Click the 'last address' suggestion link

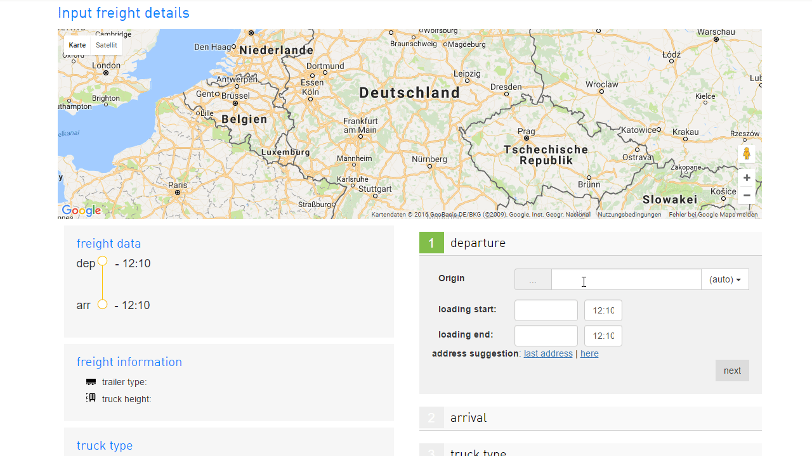548,353
